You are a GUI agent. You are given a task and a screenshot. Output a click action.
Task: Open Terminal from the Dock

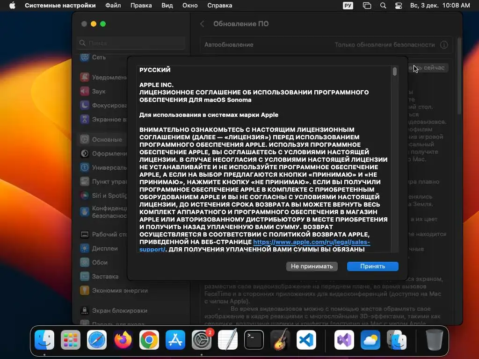tap(254, 340)
